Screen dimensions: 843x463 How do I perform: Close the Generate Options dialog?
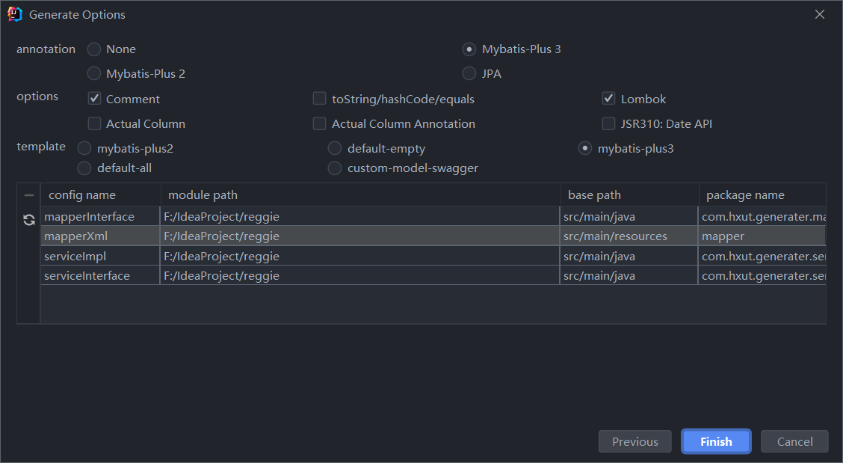(x=820, y=14)
